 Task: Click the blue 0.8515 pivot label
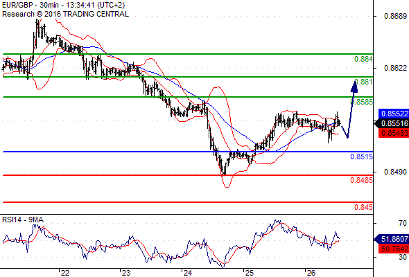point(362,157)
